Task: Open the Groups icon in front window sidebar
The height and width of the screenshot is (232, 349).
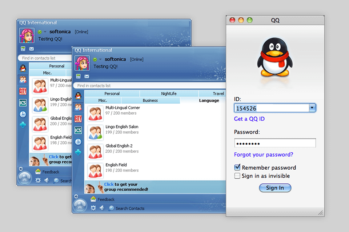Action: tap(78, 107)
